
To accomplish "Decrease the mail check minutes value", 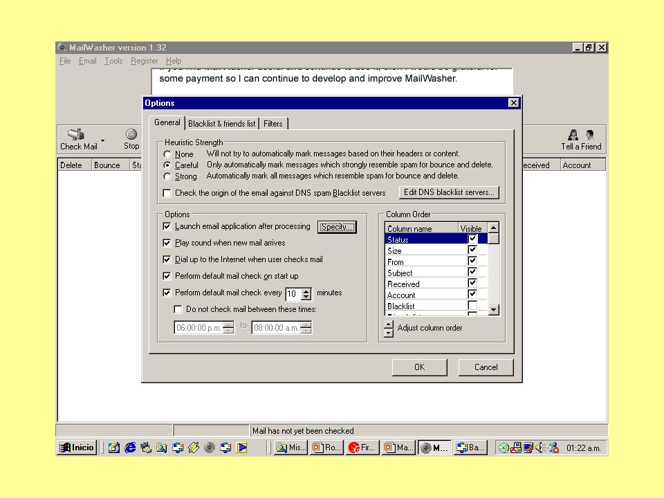I will [x=306, y=297].
